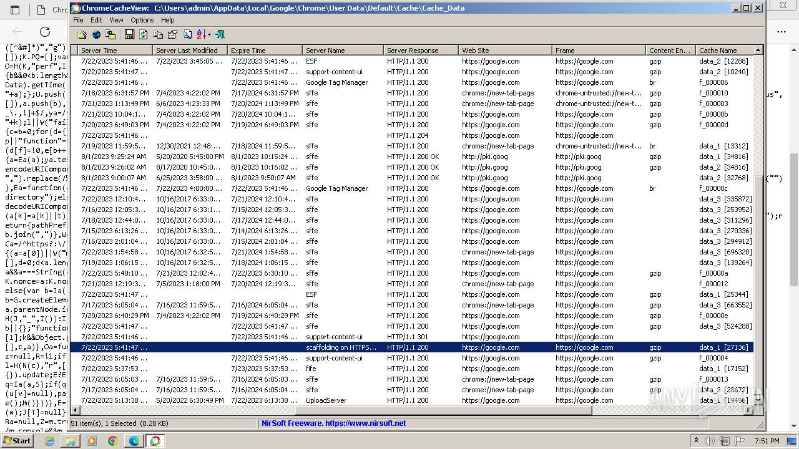This screenshot has width=799, height=449.
Task: Click the scroll left arrow of horizontal scrollbar
Action: 75,410
